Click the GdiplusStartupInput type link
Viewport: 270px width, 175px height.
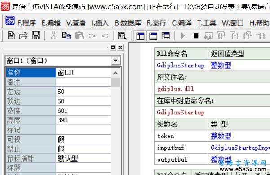(x=240, y=148)
